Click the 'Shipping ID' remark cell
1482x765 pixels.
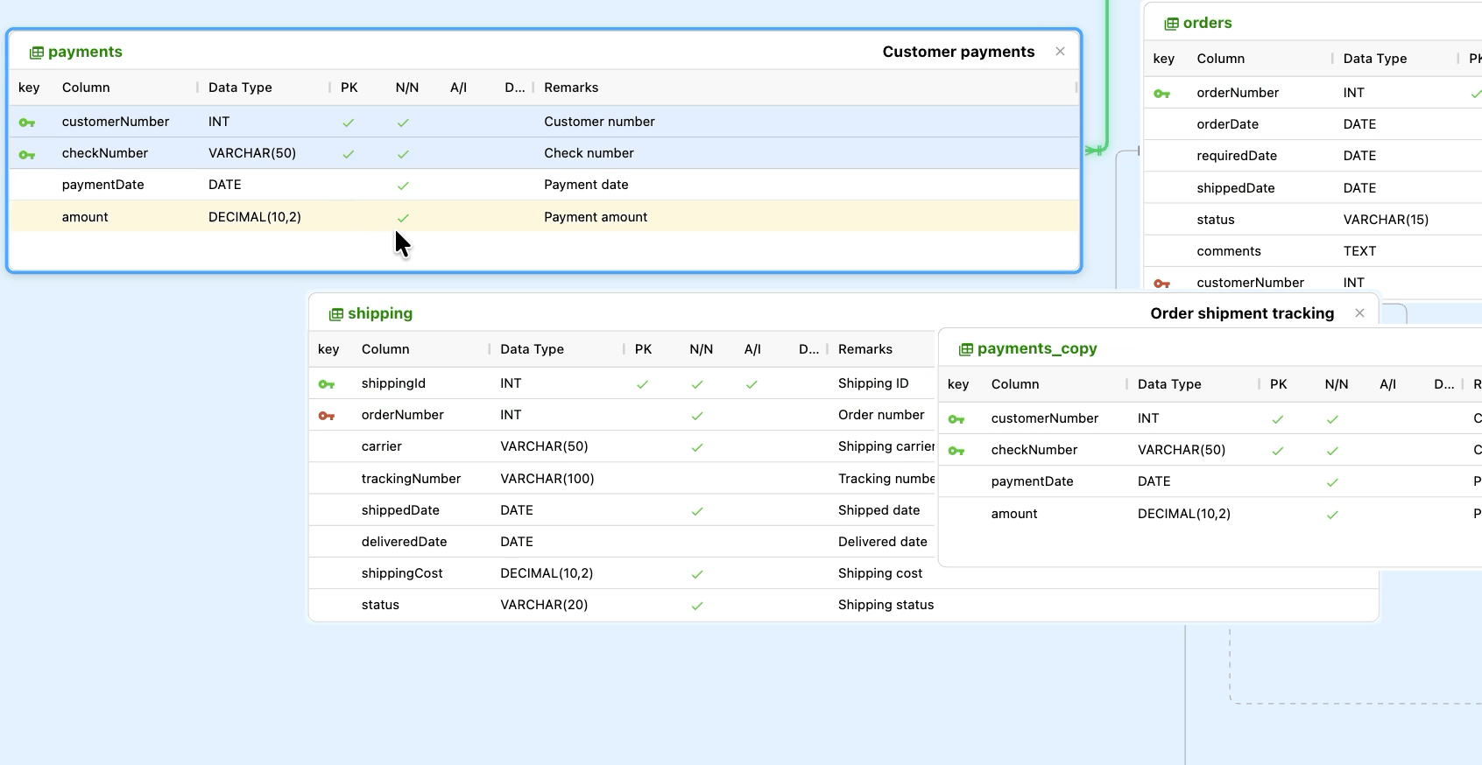coord(873,383)
